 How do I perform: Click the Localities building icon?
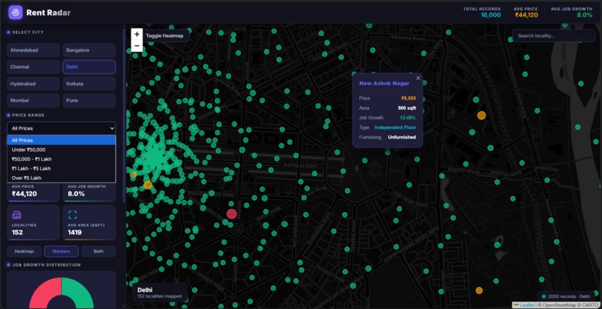pyautogui.click(x=16, y=214)
